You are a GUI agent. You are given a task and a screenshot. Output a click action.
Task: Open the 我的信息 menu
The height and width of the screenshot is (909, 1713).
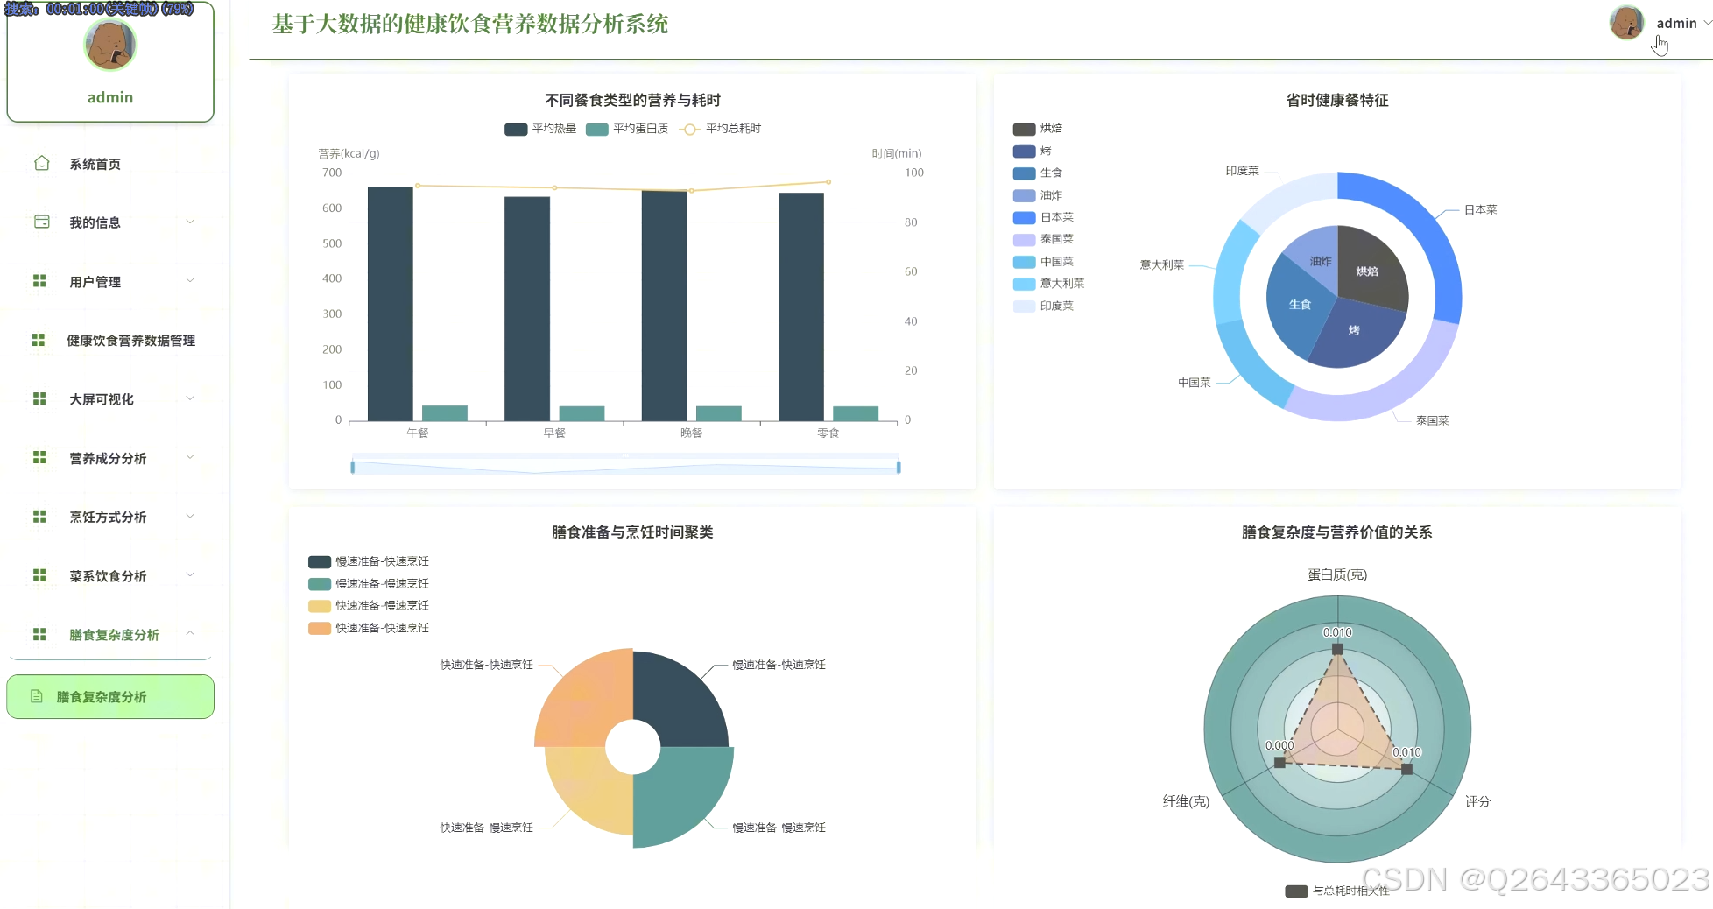110,222
